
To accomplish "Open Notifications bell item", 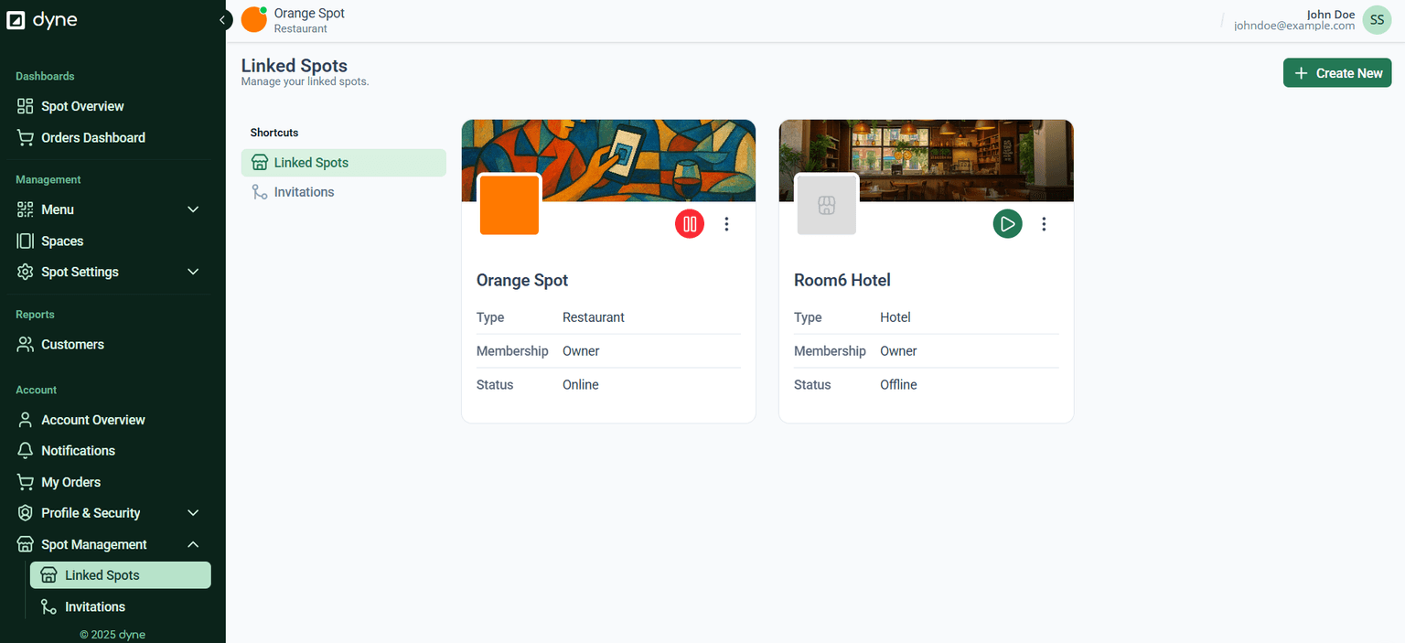I will point(78,450).
